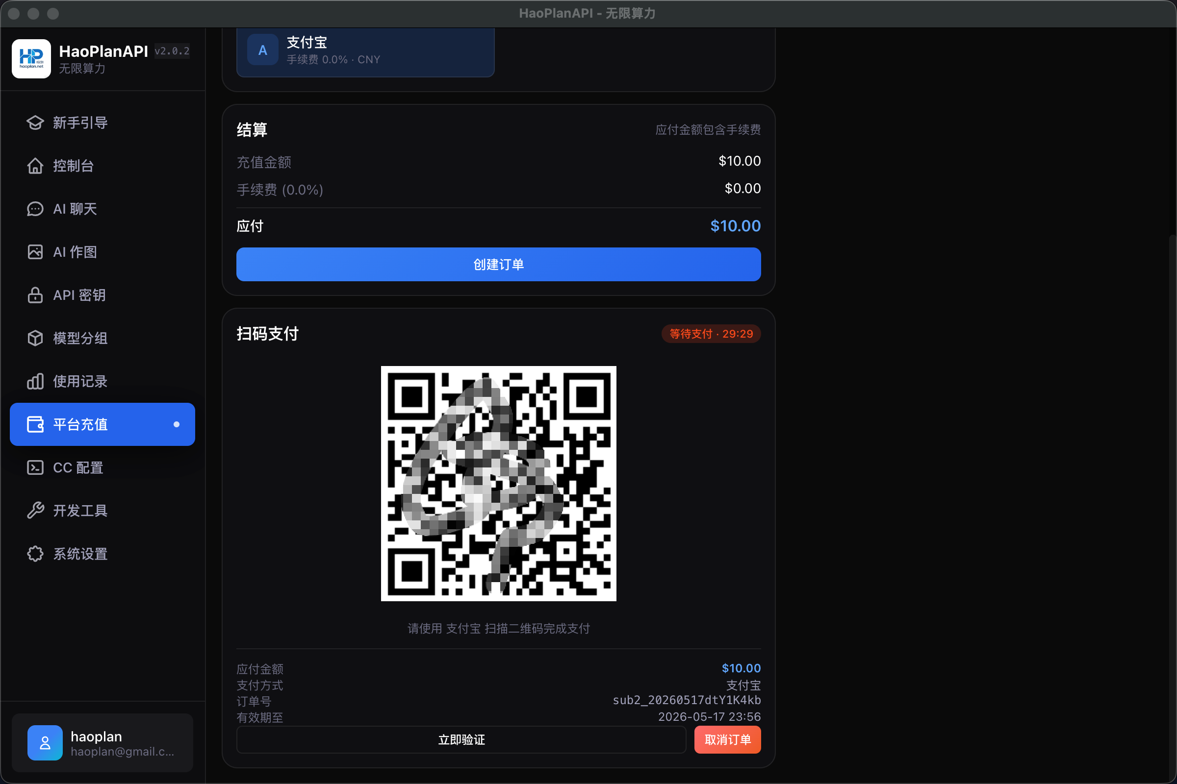Click the image icon for AI 作图
The width and height of the screenshot is (1177, 784).
click(x=35, y=252)
